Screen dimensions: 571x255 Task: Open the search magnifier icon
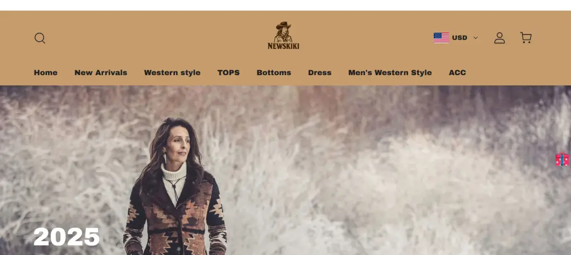click(x=40, y=38)
